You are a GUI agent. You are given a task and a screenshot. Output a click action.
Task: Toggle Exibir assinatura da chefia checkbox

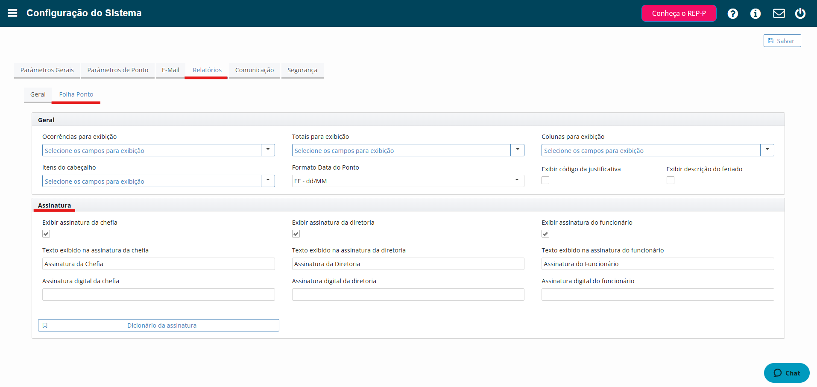click(x=46, y=234)
